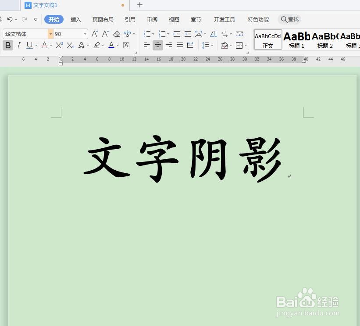This screenshot has width=360, height=326.
Task: Decrease font size with A- icon
Action: tap(105, 34)
